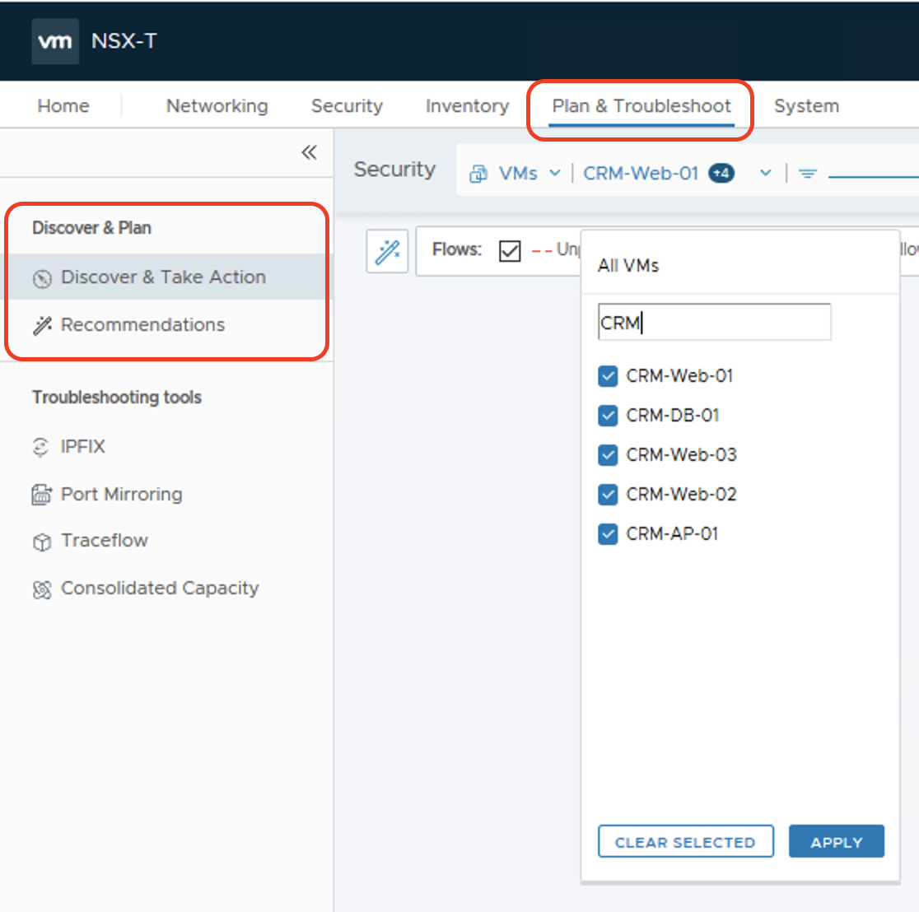The image size is (919, 912).
Task: Click the Port Mirroring icon
Action: (42, 495)
